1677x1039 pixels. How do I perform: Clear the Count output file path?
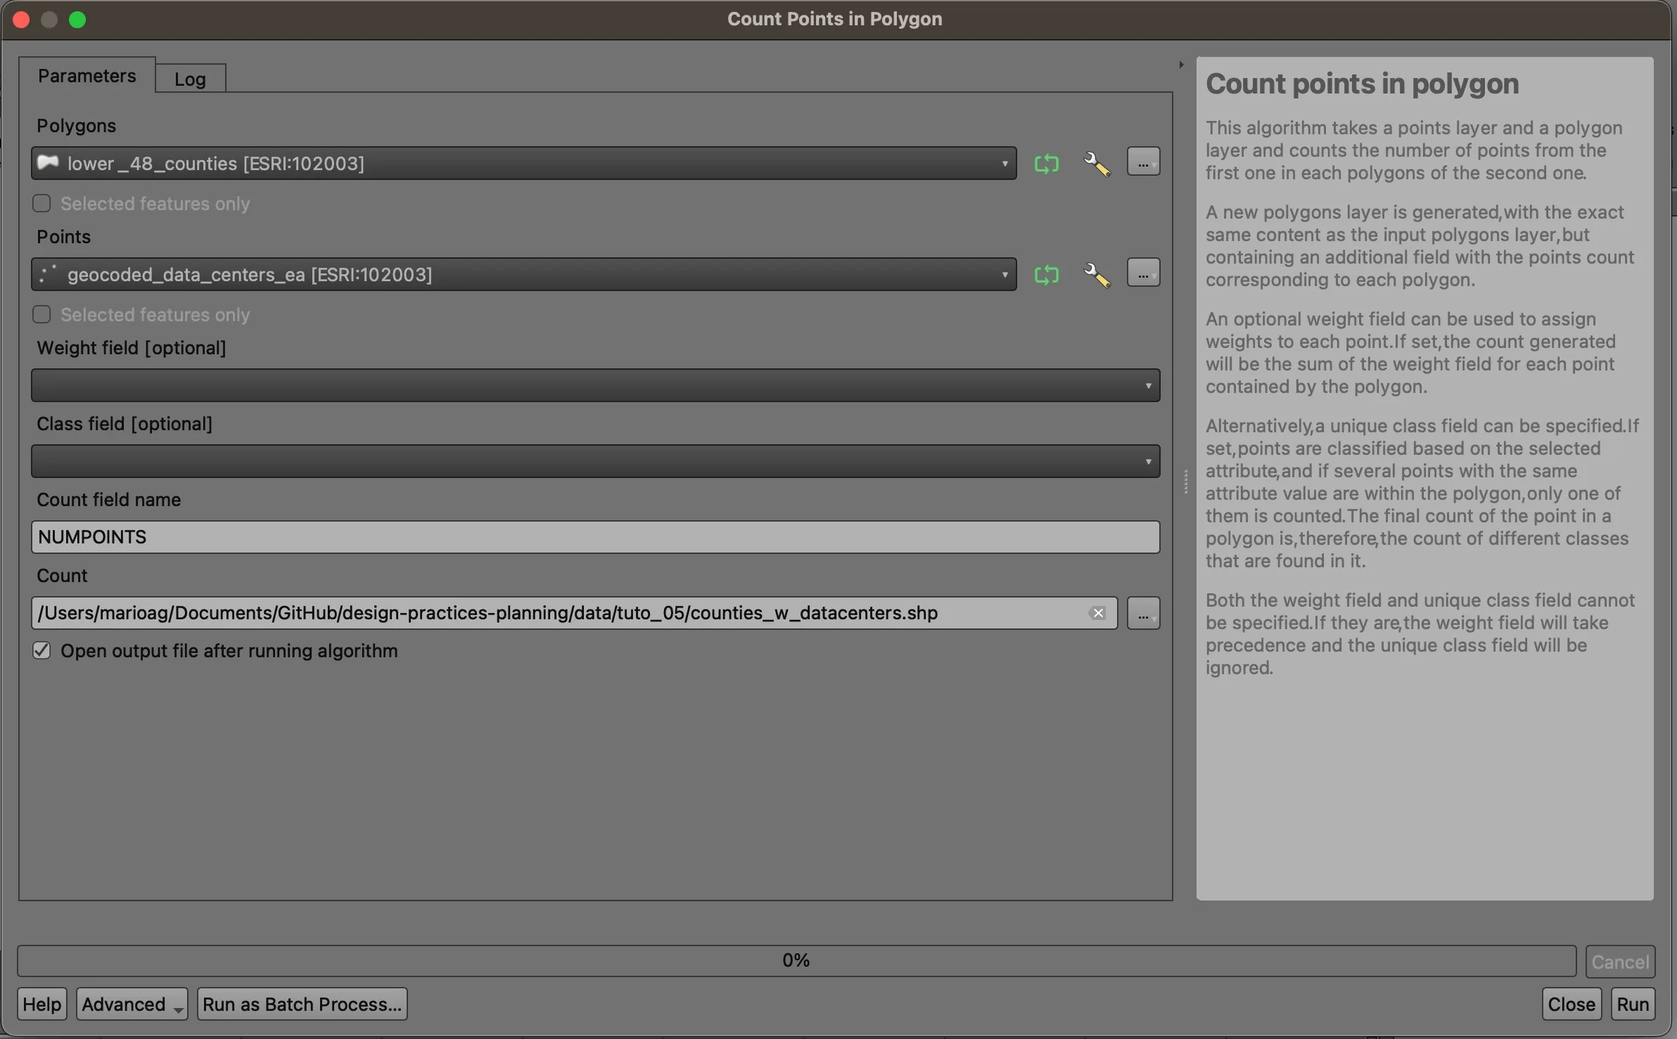[1097, 613]
